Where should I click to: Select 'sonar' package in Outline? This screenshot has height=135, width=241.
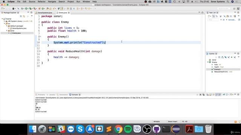point(214,60)
